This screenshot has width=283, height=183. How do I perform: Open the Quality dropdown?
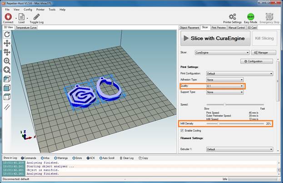225,86
